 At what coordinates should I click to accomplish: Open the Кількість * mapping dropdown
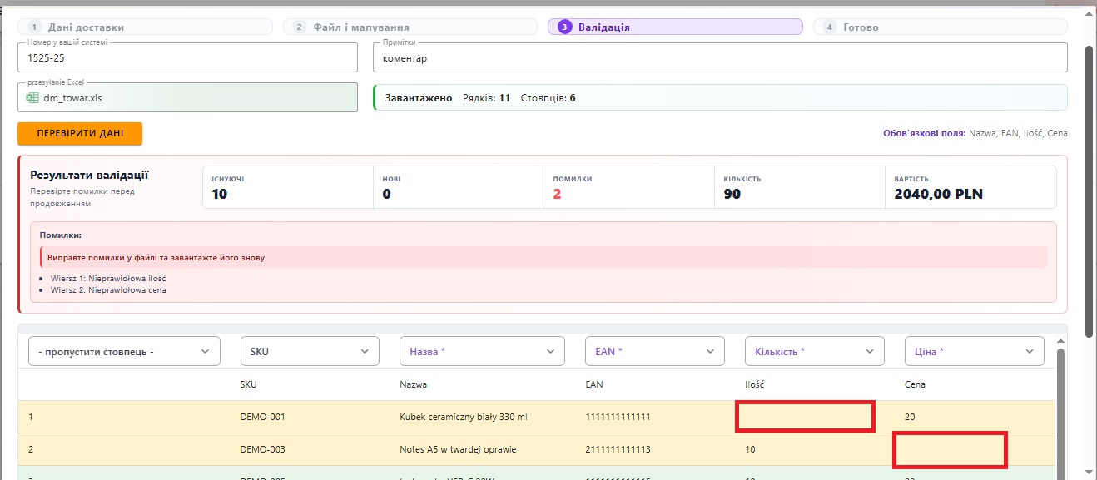coord(815,351)
